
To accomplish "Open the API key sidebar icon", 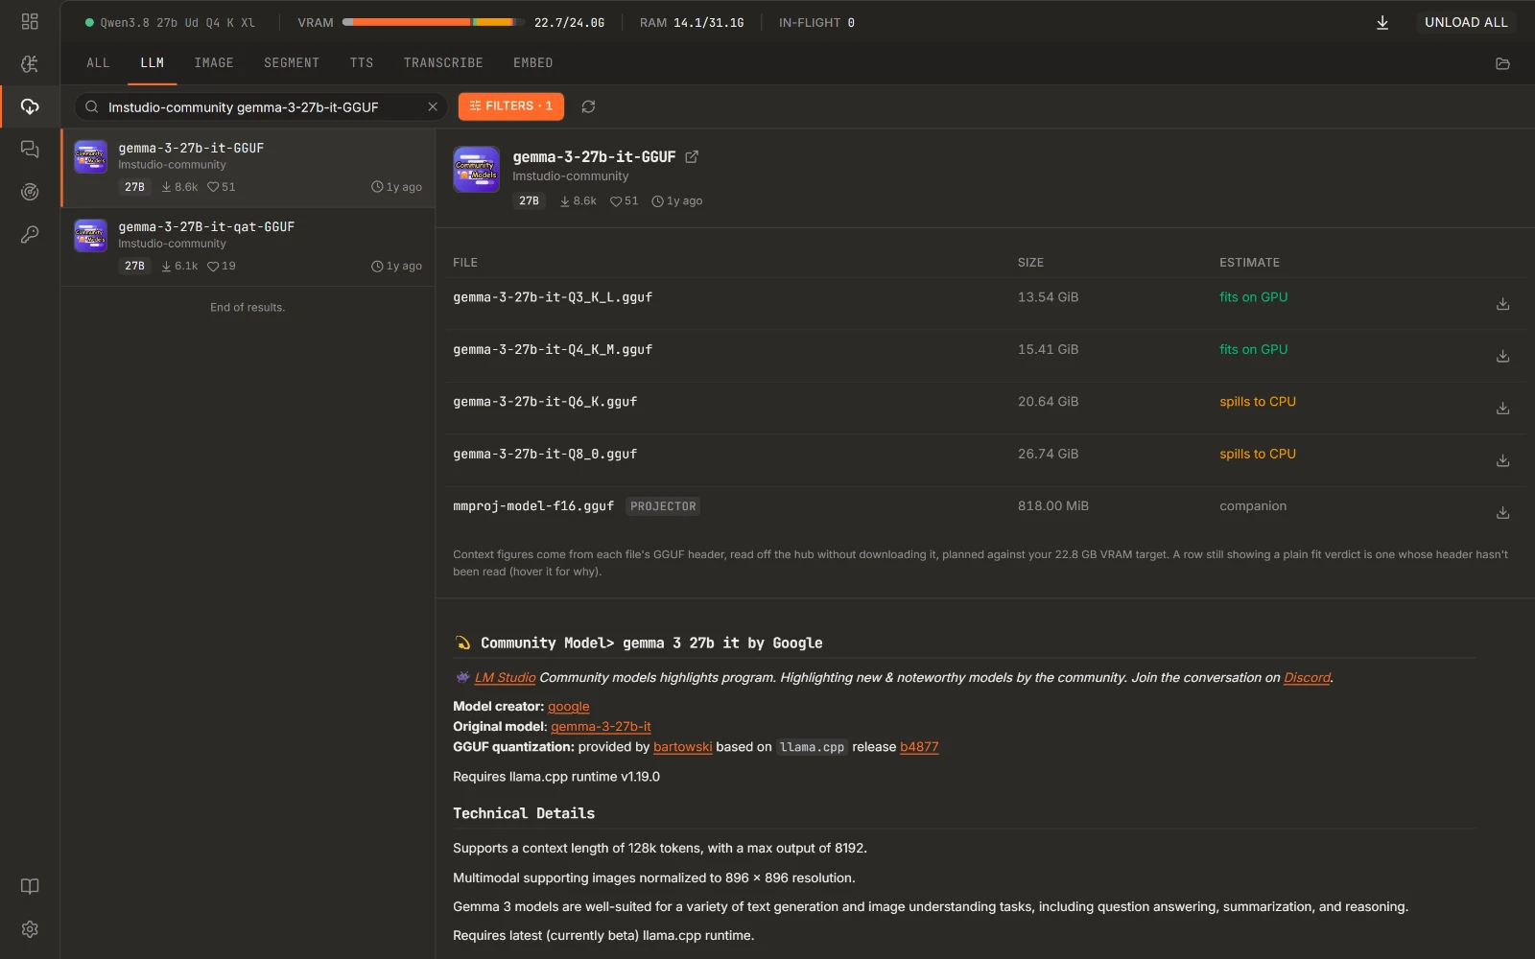I will coord(30,234).
